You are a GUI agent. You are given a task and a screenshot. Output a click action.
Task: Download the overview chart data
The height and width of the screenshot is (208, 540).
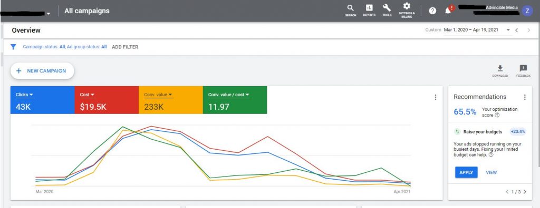[500, 71]
